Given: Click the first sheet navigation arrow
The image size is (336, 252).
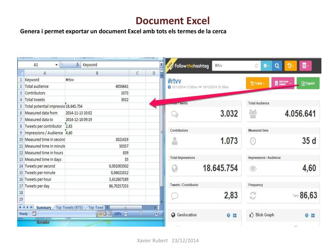Looking at the screenshot, I should point(20,207).
